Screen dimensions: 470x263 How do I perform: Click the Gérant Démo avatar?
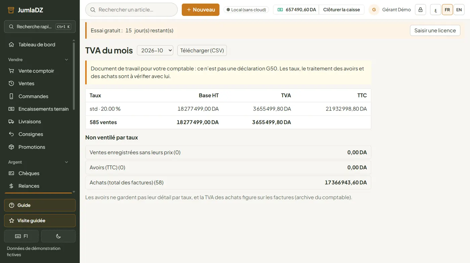(374, 10)
